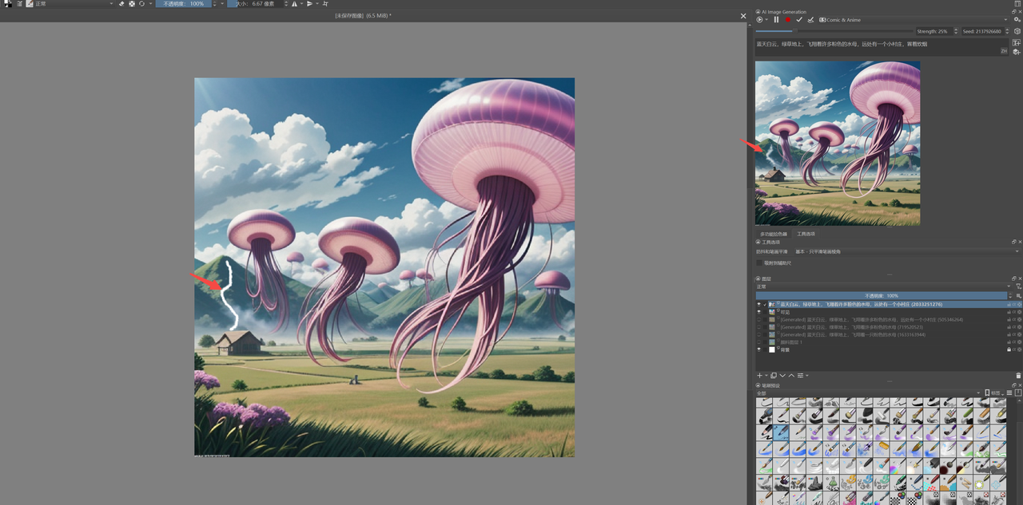Delete the selected layer with trash icon
The height and width of the screenshot is (505, 1023).
(x=1018, y=376)
